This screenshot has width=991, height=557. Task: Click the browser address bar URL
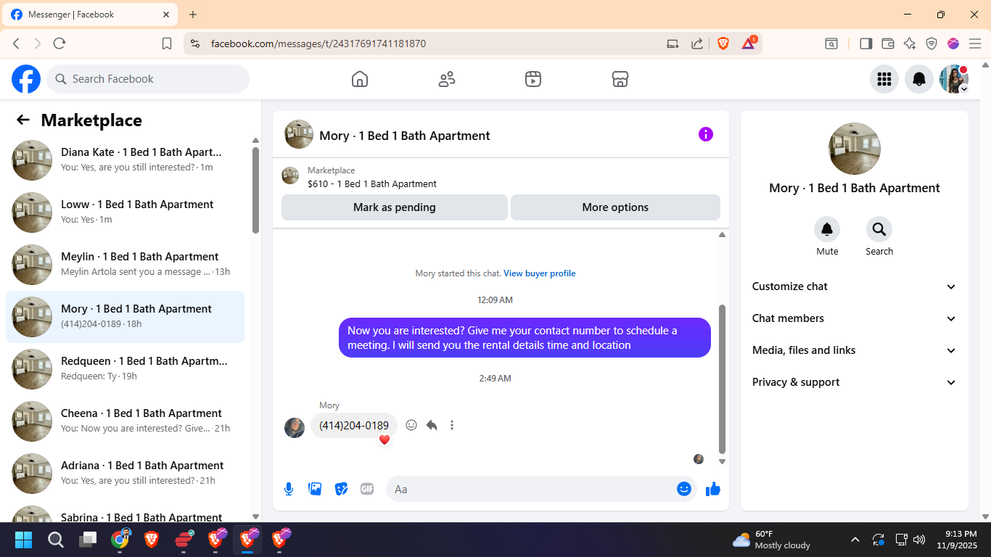(x=318, y=44)
